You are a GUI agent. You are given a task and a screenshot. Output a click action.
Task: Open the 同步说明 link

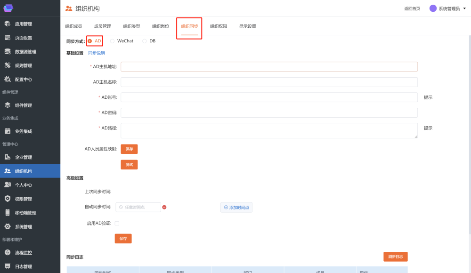(x=97, y=53)
